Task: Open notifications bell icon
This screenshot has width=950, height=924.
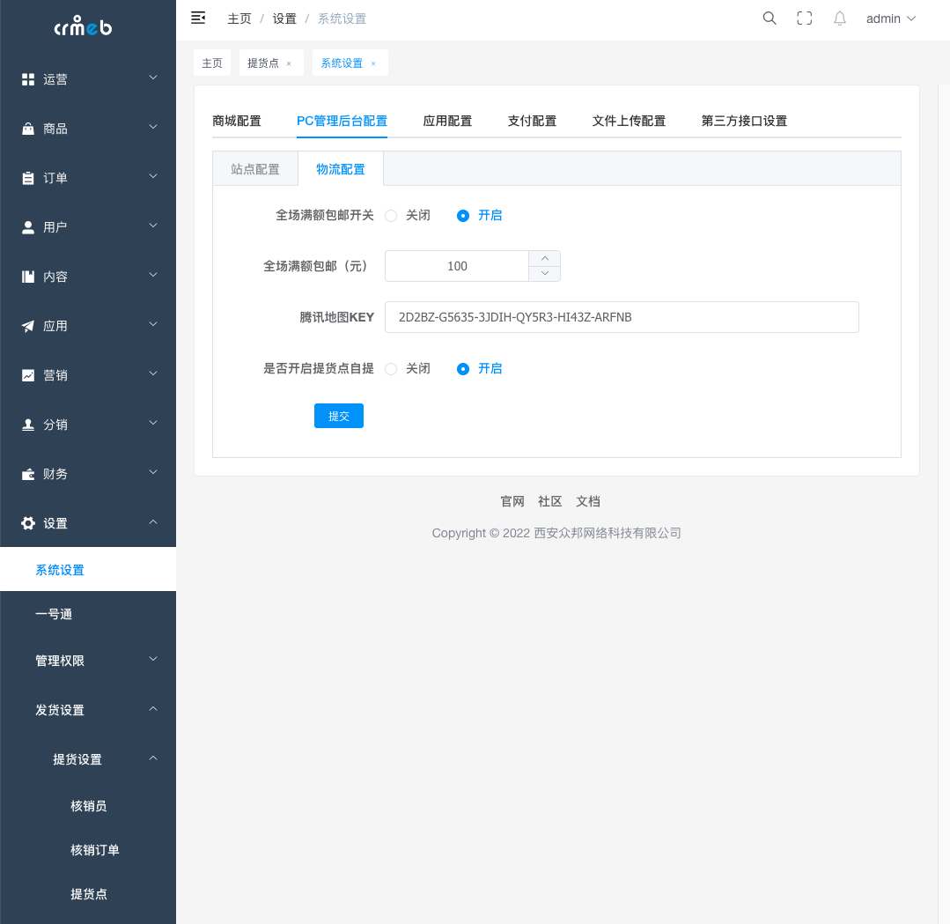Action: tap(840, 18)
